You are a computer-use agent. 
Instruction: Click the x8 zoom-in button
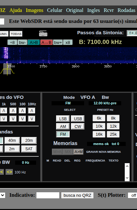click(x=68, y=42)
